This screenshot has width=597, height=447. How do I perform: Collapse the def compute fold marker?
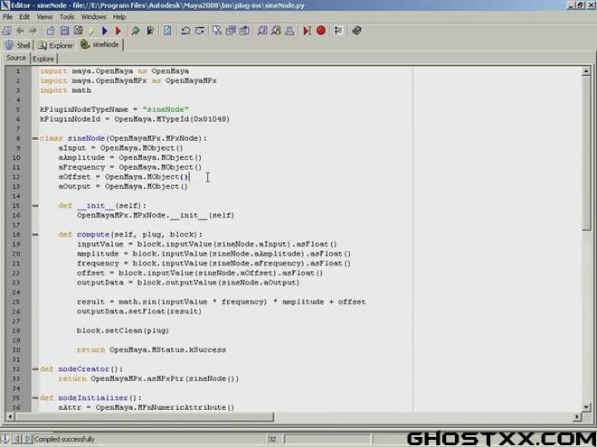click(x=35, y=235)
